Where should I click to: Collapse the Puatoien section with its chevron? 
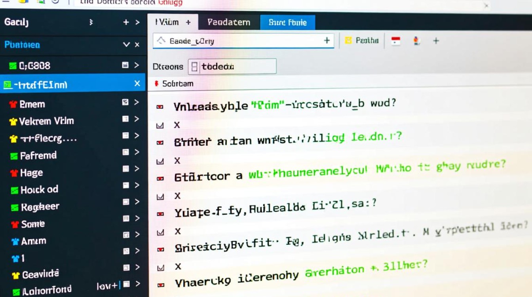click(x=126, y=44)
